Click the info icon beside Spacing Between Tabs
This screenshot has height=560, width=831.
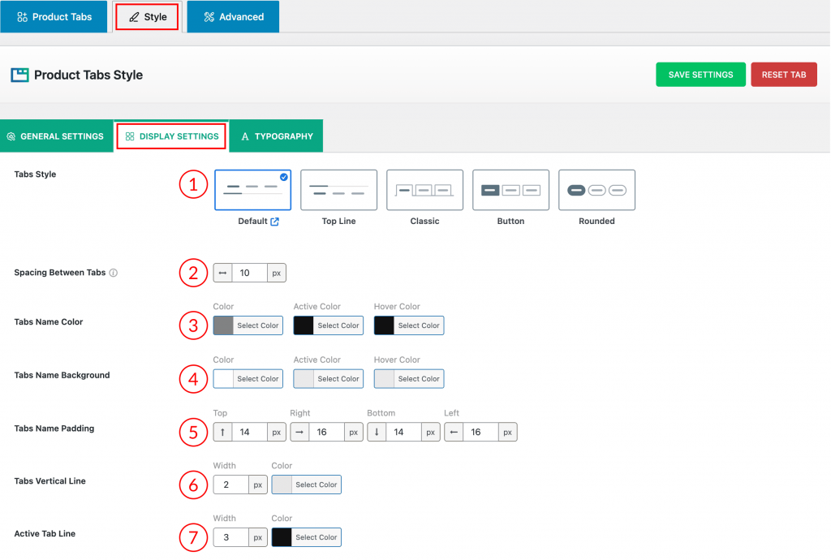point(114,273)
